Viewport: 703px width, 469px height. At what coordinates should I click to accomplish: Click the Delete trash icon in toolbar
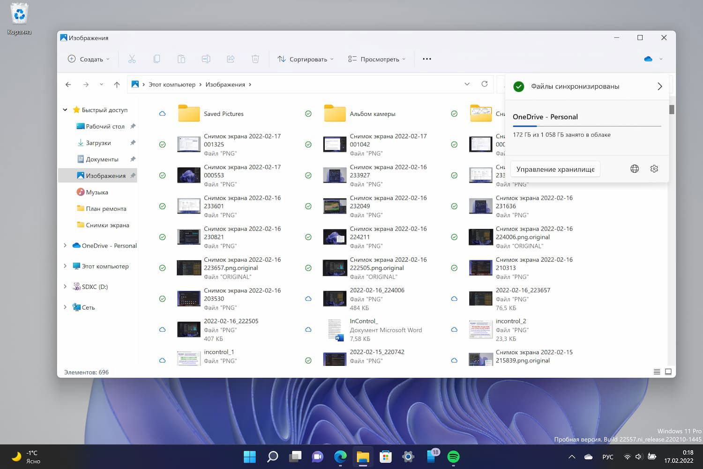(255, 59)
